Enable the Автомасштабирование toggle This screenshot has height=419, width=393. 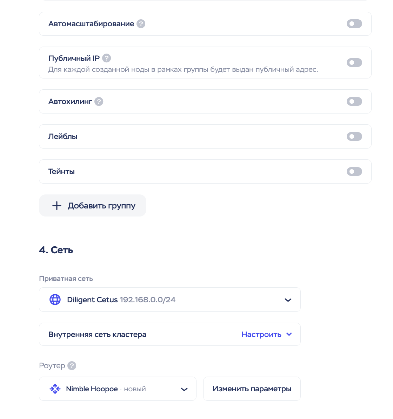pyautogui.click(x=354, y=24)
